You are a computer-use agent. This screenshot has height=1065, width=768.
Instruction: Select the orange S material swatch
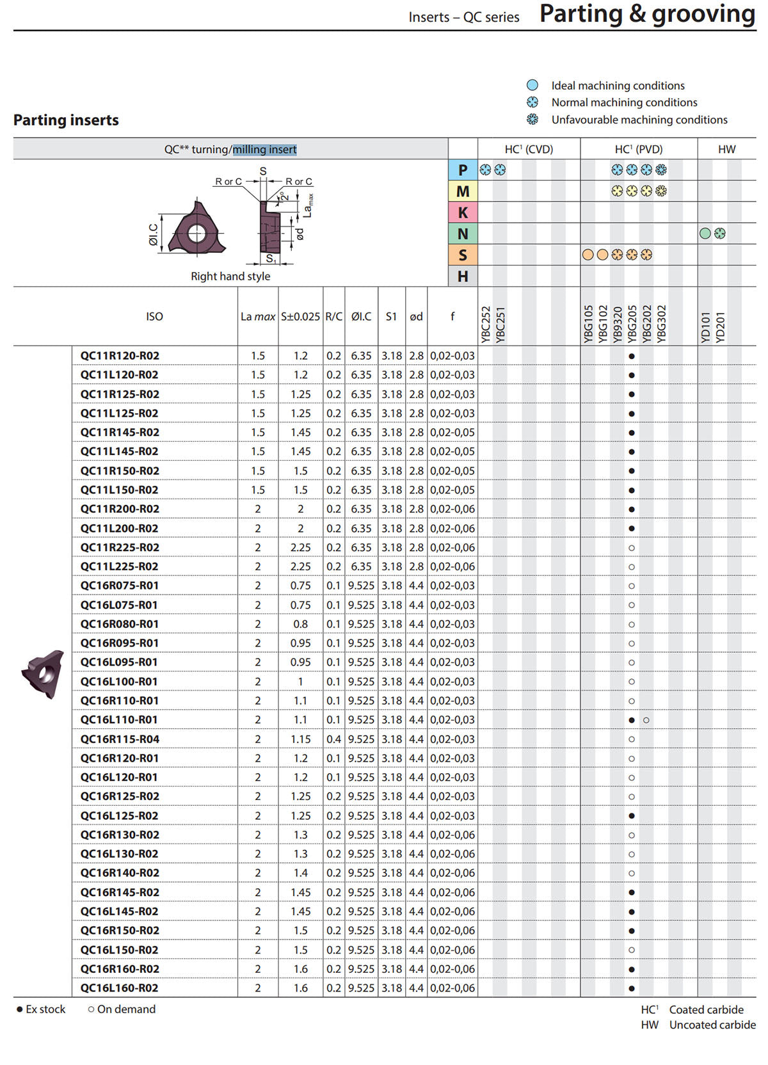coord(463,255)
